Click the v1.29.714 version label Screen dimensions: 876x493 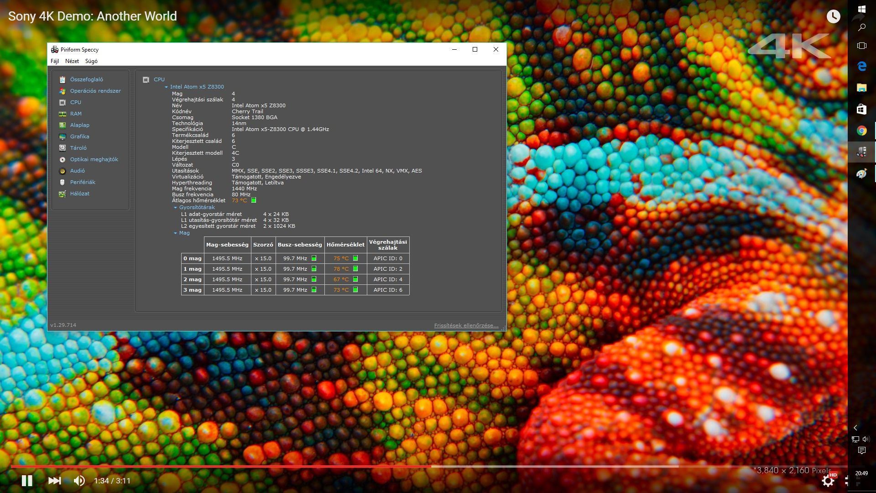(x=63, y=325)
